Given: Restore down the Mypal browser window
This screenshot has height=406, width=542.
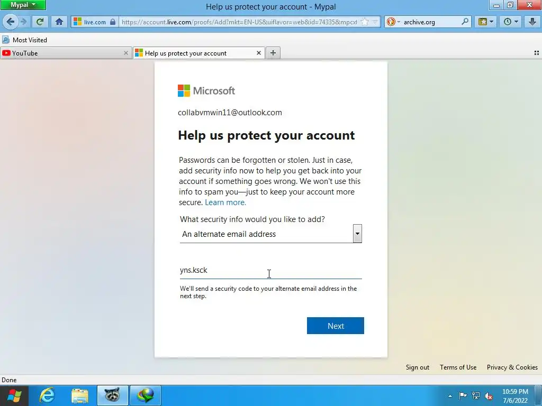Looking at the screenshot, I should pos(510,5).
